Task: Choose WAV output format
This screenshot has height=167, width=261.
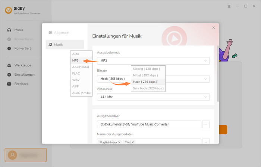Action: coord(81,80)
